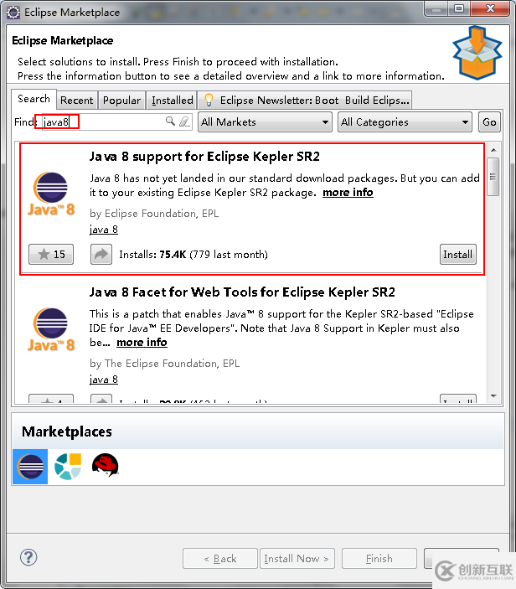Click the Install Now button

click(x=297, y=559)
